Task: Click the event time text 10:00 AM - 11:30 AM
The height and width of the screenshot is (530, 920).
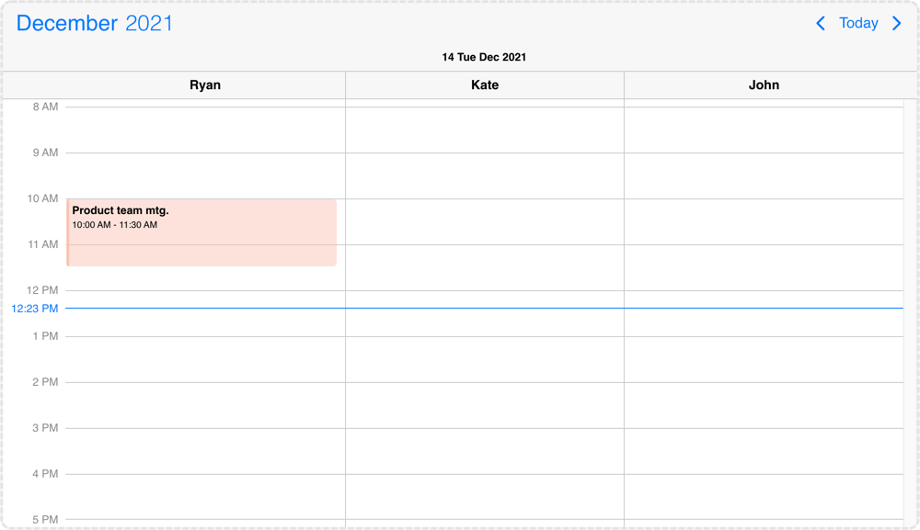Action: (114, 225)
